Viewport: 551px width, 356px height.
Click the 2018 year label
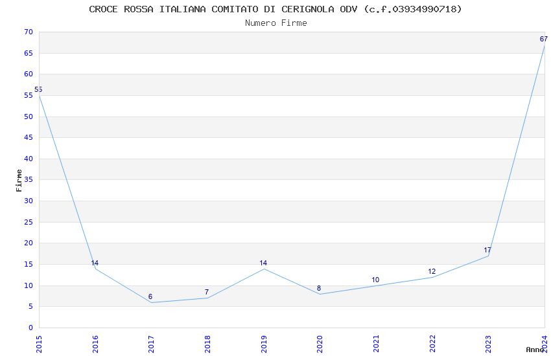[x=207, y=344]
